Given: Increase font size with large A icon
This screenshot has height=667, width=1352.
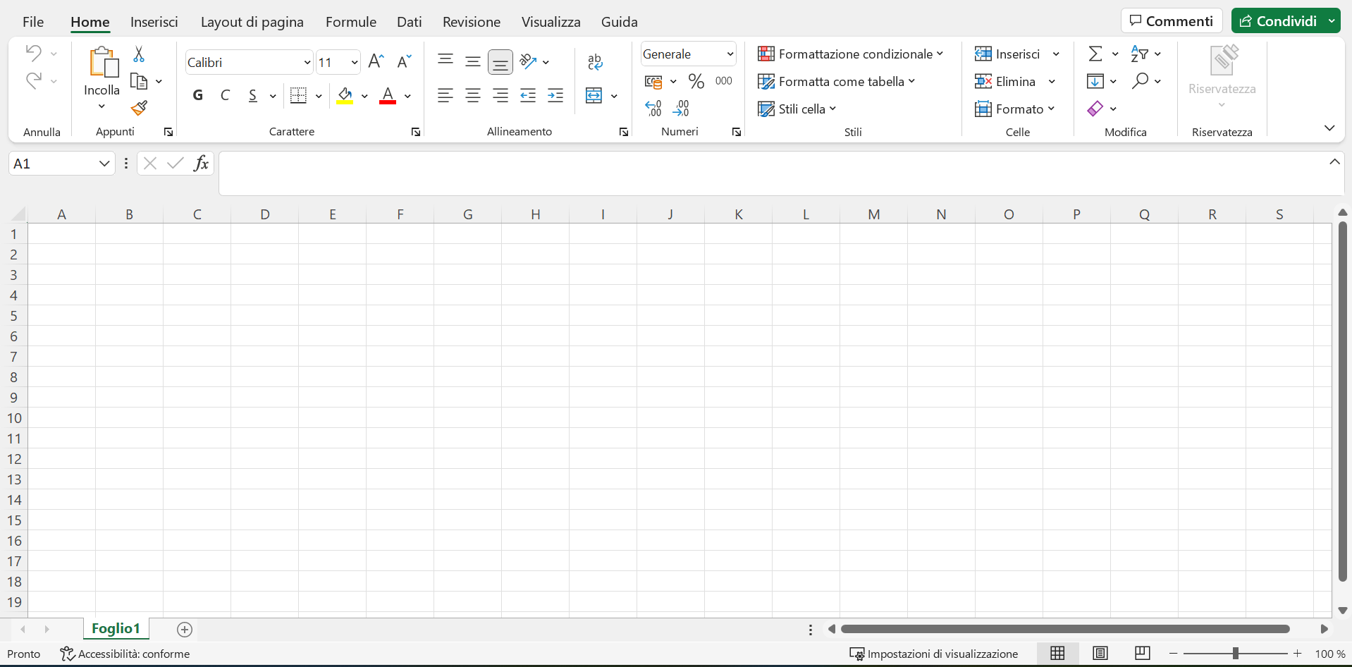Looking at the screenshot, I should [x=376, y=61].
